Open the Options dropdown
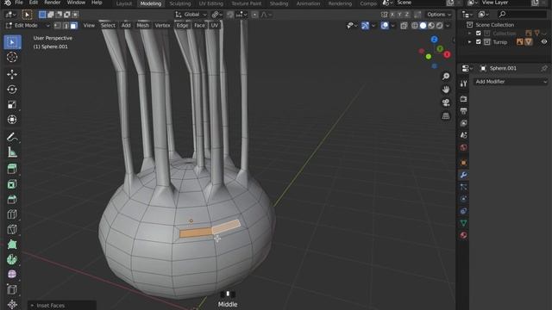 pyautogui.click(x=439, y=15)
